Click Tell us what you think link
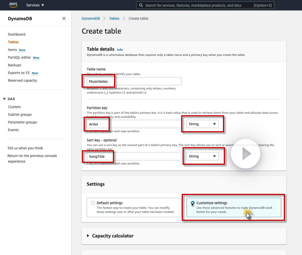This screenshot has height=255, width=302. [25, 148]
